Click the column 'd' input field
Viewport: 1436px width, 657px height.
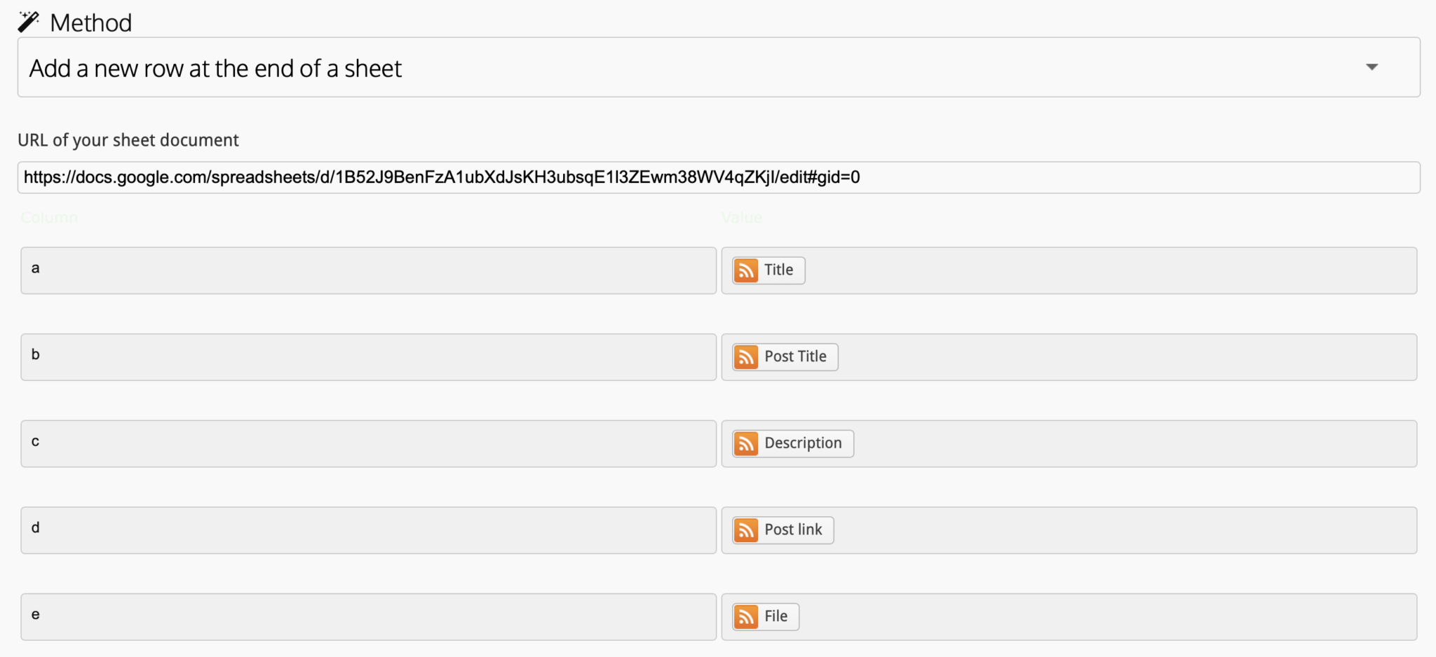point(368,530)
